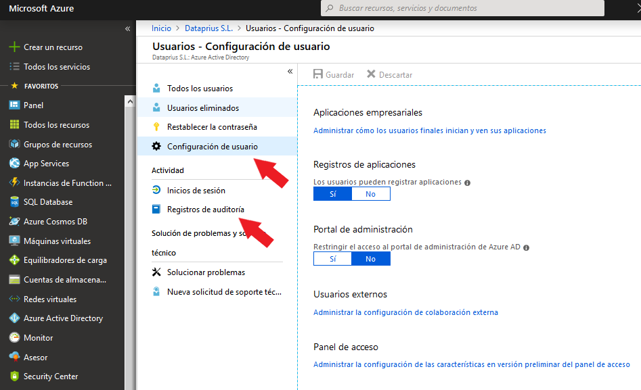Click the Todos los usuarios person icon
This screenshot has height=390, width=641.
pos(156,89)
